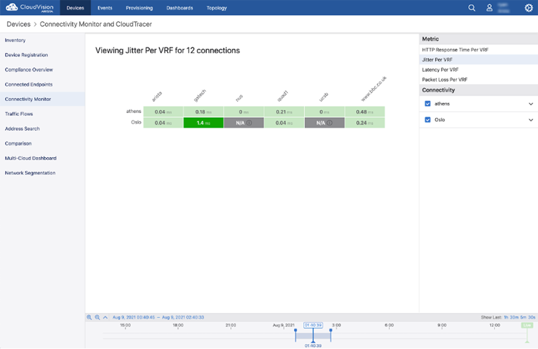538x349 pixels.
Task: Click the www.bbc.co.uk column header
Action: point(374,89)
